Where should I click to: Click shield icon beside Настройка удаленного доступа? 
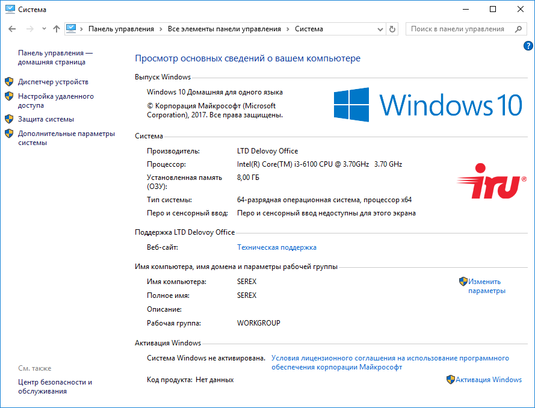(9, 96)
